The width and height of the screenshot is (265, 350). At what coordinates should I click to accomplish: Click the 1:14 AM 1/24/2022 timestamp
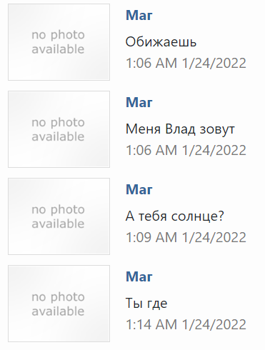(x=186, y=325)
